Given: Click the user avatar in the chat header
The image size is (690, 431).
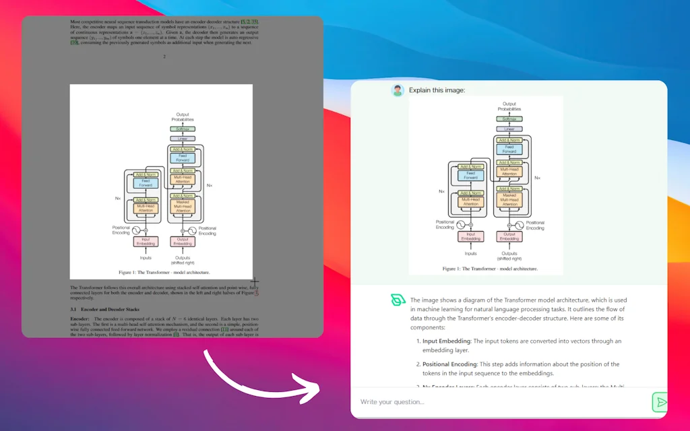Looking at the screenshot, I should click(x=399, y=90).
